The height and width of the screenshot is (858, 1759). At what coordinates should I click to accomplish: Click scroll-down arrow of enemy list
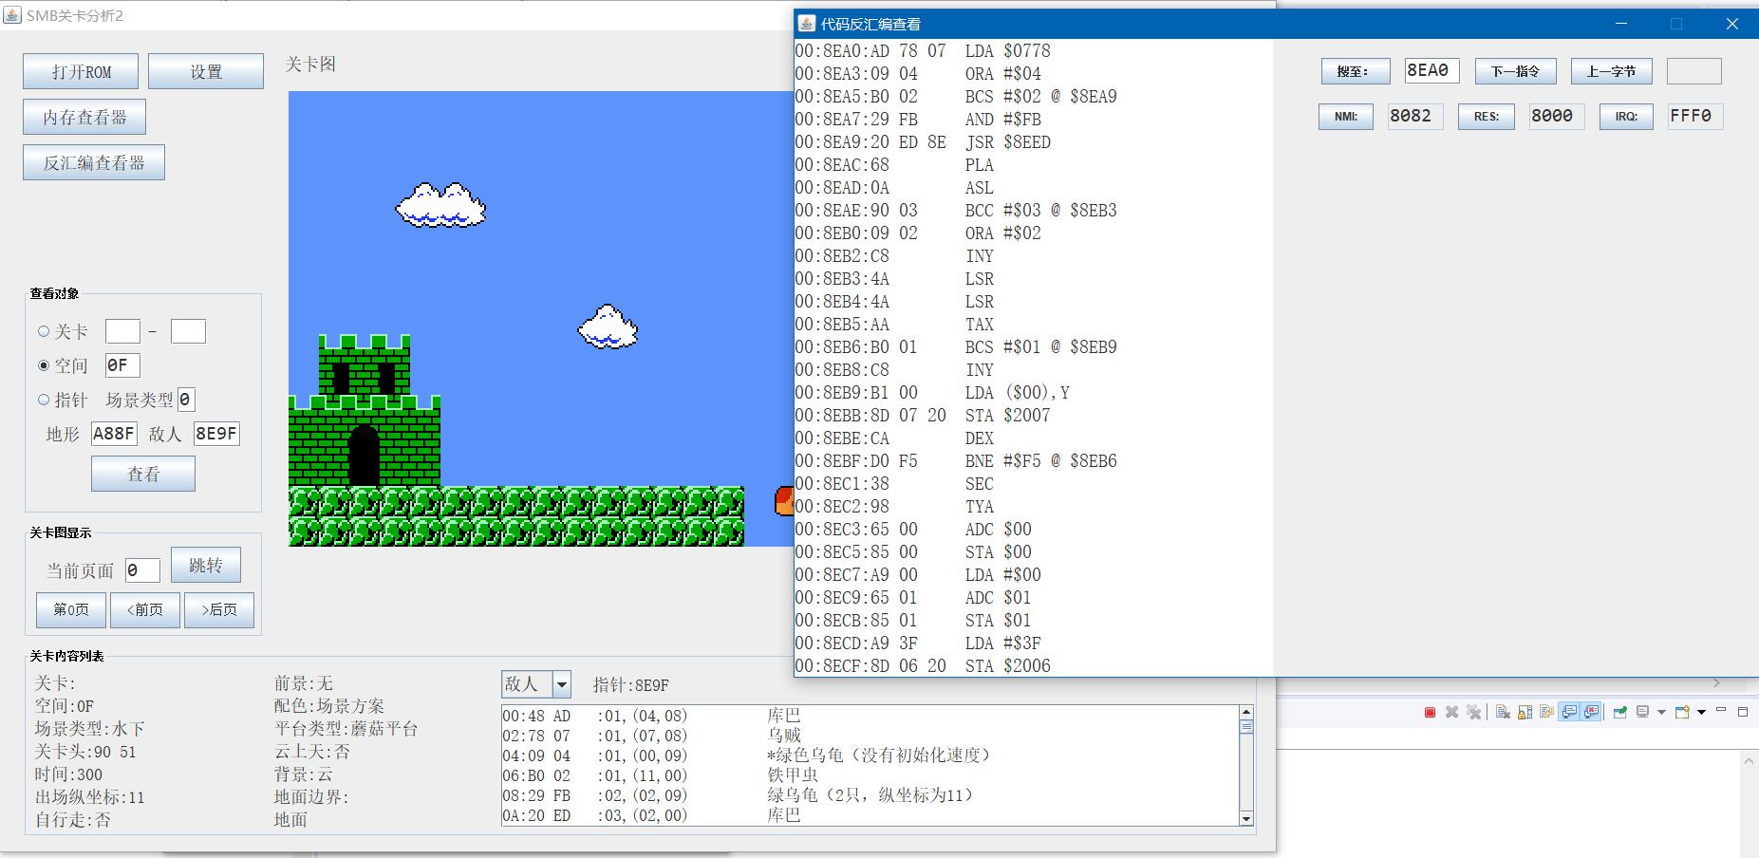pos(1246,818)
